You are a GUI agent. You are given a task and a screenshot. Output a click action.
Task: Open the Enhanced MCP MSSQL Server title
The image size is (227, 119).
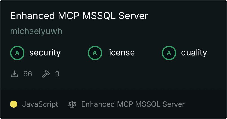(79, 16)
